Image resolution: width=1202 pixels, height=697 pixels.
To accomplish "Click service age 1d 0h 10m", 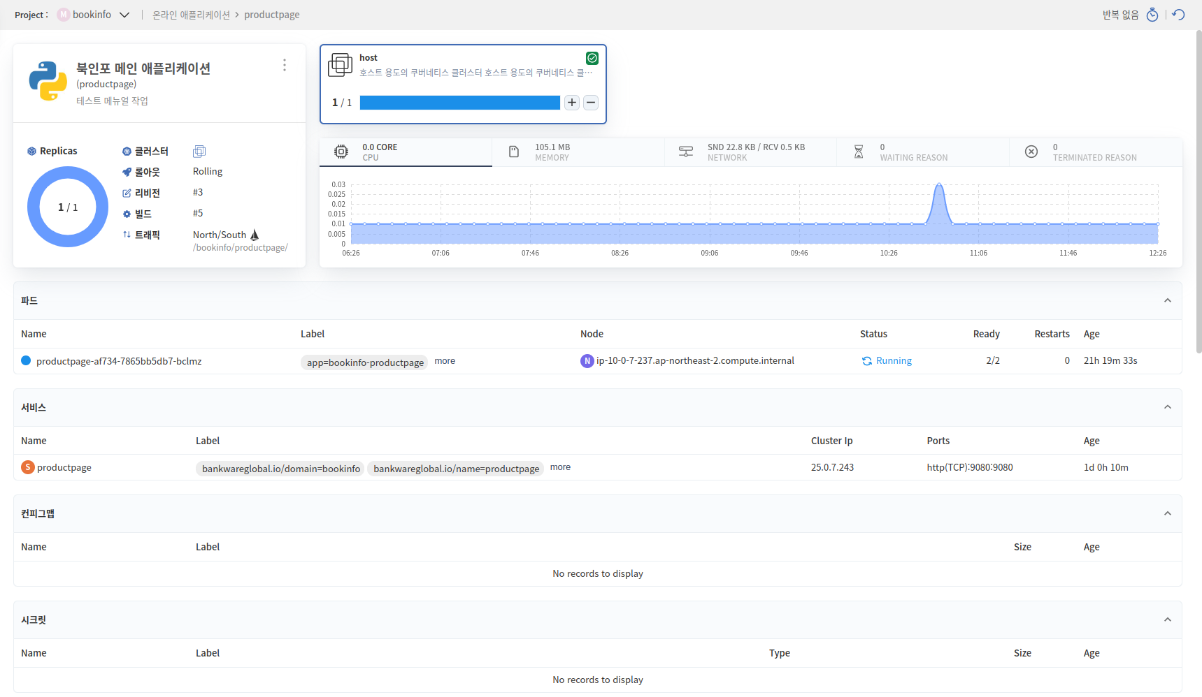I will coord(1106,467).
